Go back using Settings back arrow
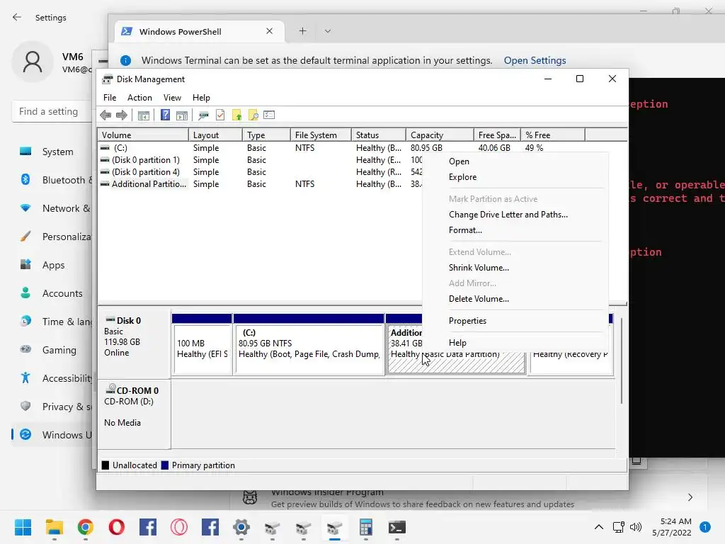Image resolution: width=725 pixels, height=544 pixels. pos(17,17)
